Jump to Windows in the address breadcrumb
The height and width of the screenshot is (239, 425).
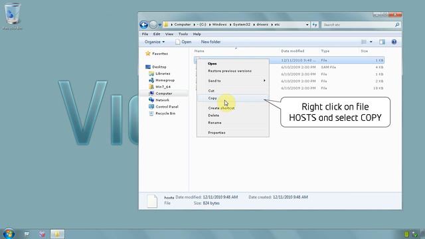coord(219,25)
